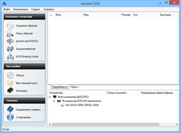Switch to the Папки tab
181x133 pixels.
click(x=74, y=87)
